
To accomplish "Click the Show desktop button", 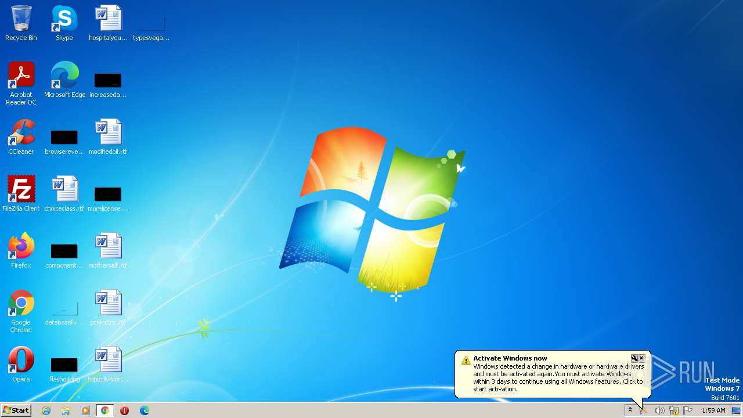I will (x=736, y=410).
